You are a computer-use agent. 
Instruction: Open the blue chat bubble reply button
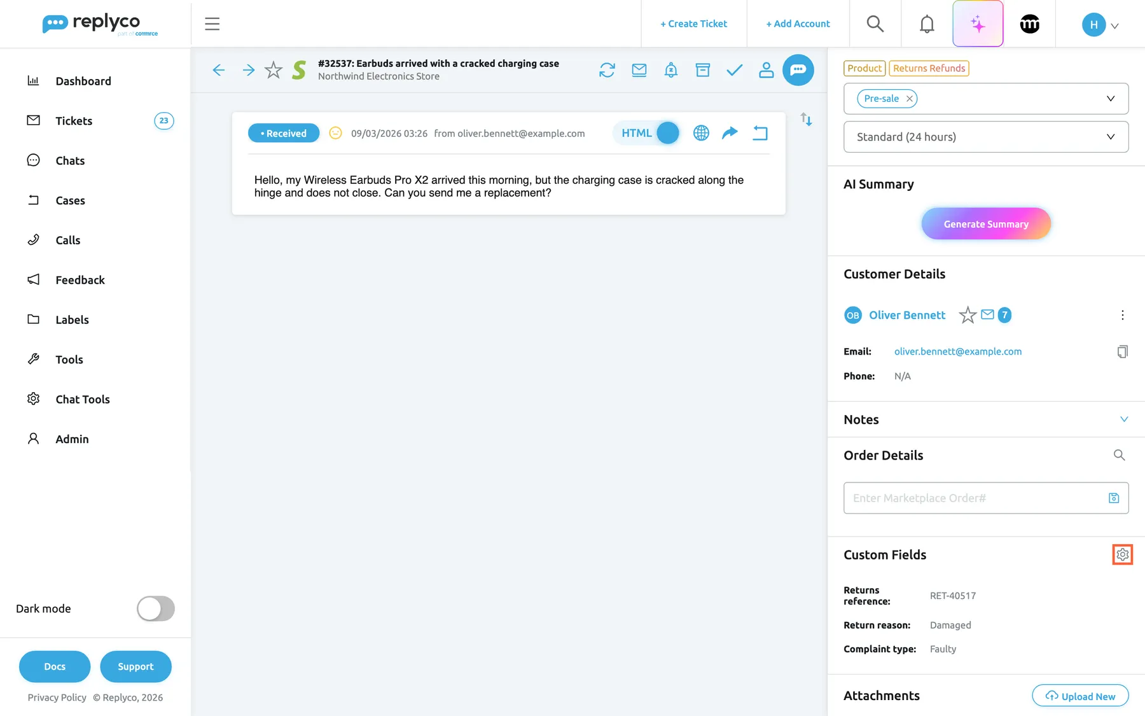(x=798, y=70)
